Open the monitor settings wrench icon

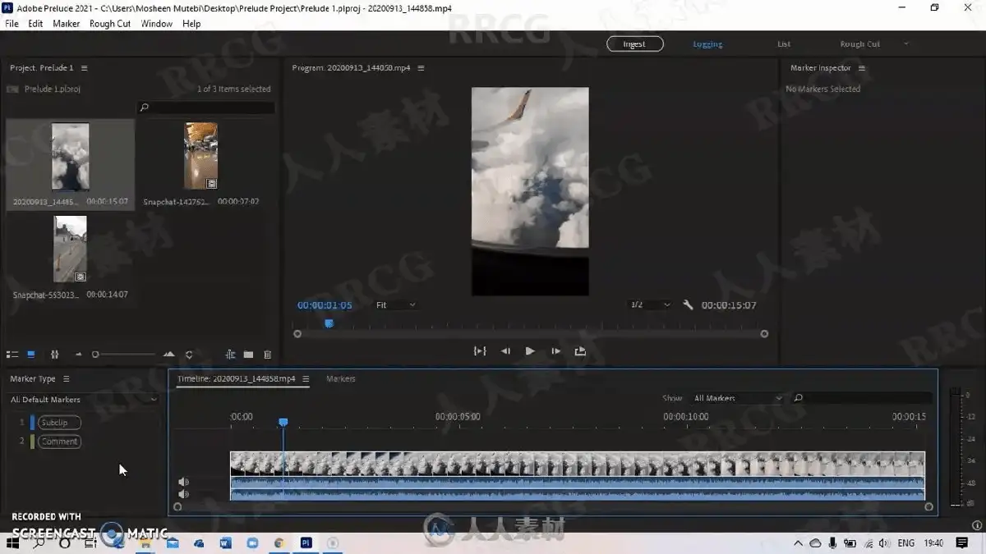(689, 304)
